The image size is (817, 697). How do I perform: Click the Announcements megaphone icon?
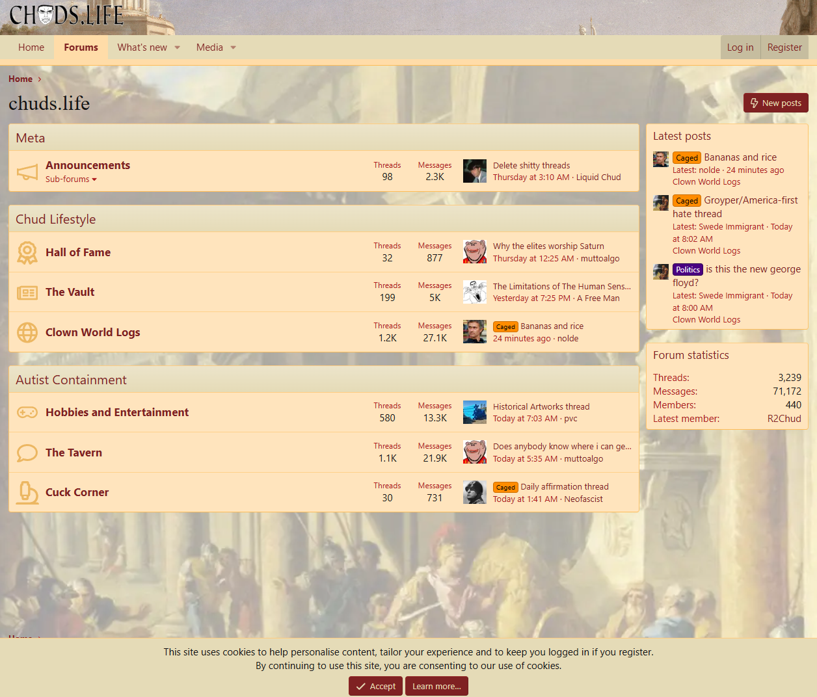point(27,172)
